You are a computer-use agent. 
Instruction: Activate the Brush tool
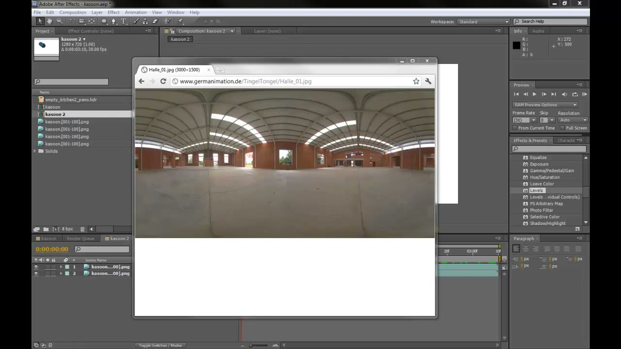[136, 21]
